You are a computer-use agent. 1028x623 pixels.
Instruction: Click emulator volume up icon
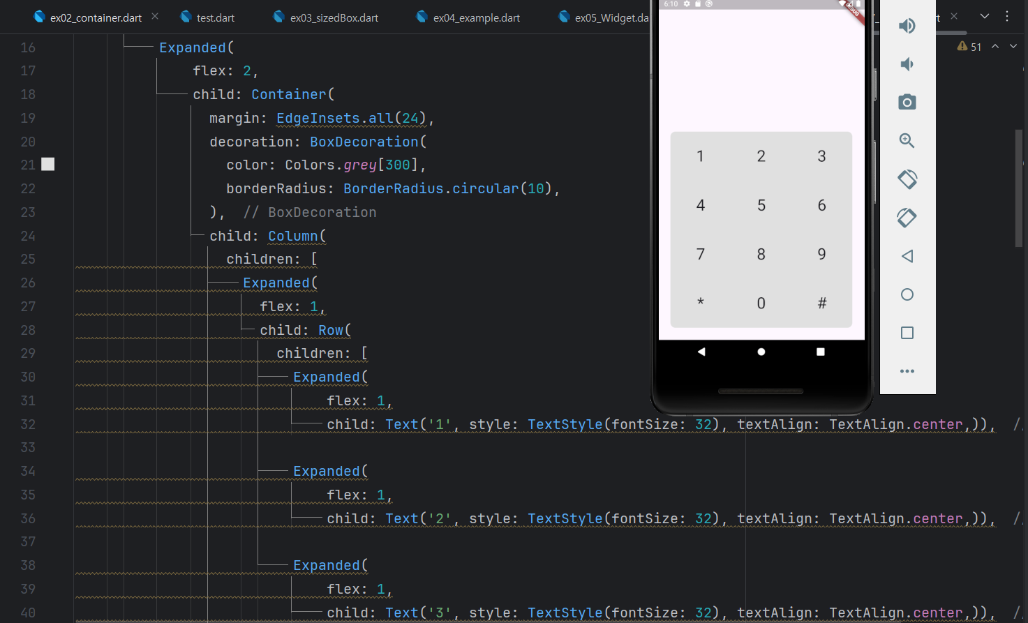click(x=907, y=26)
